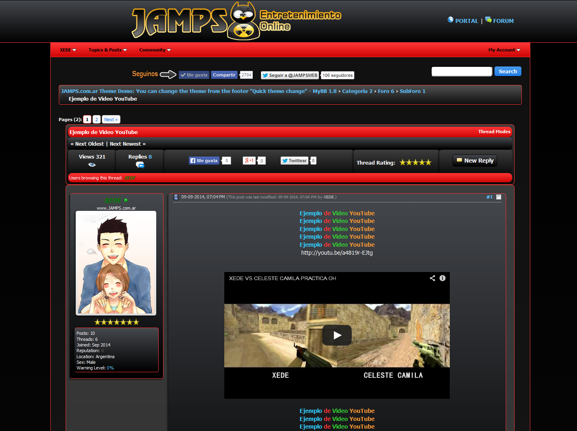Click the Reputation value 0
Viewport: 577px width, 431px height.
102,351
